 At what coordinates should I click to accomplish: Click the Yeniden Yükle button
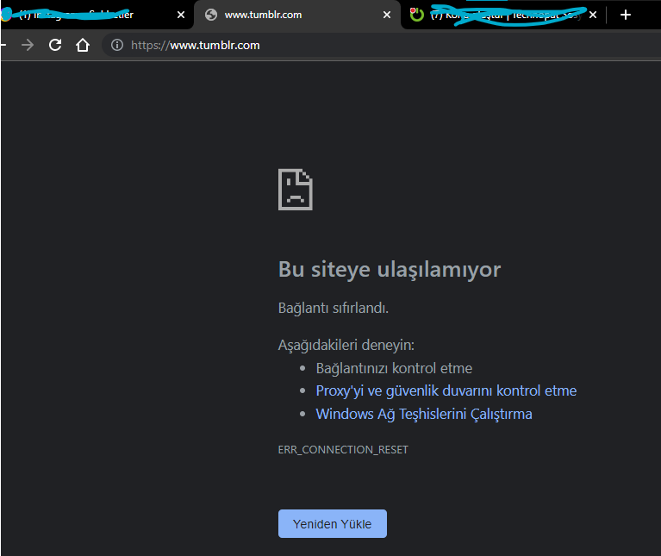[332, 523]
